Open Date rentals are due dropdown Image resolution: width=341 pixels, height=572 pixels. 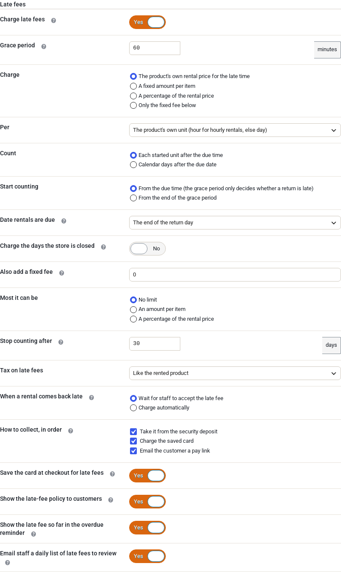pos(235,223)
